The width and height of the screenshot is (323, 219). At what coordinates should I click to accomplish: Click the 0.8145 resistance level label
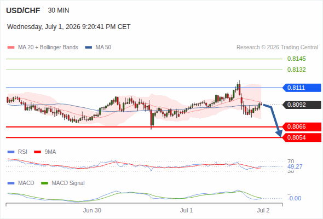point(296,59)
